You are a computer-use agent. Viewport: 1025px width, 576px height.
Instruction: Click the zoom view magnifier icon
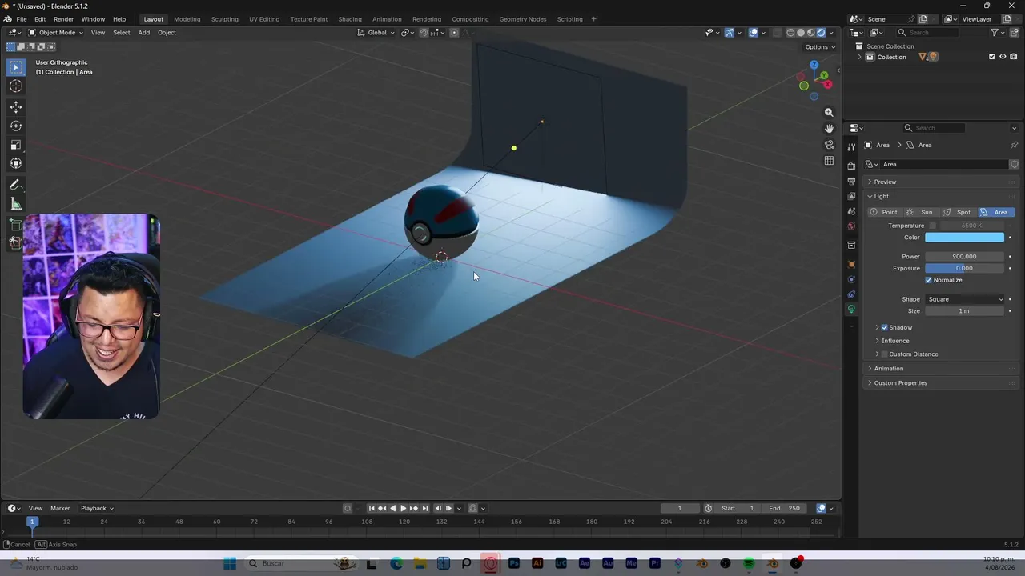tap(829, 113)
